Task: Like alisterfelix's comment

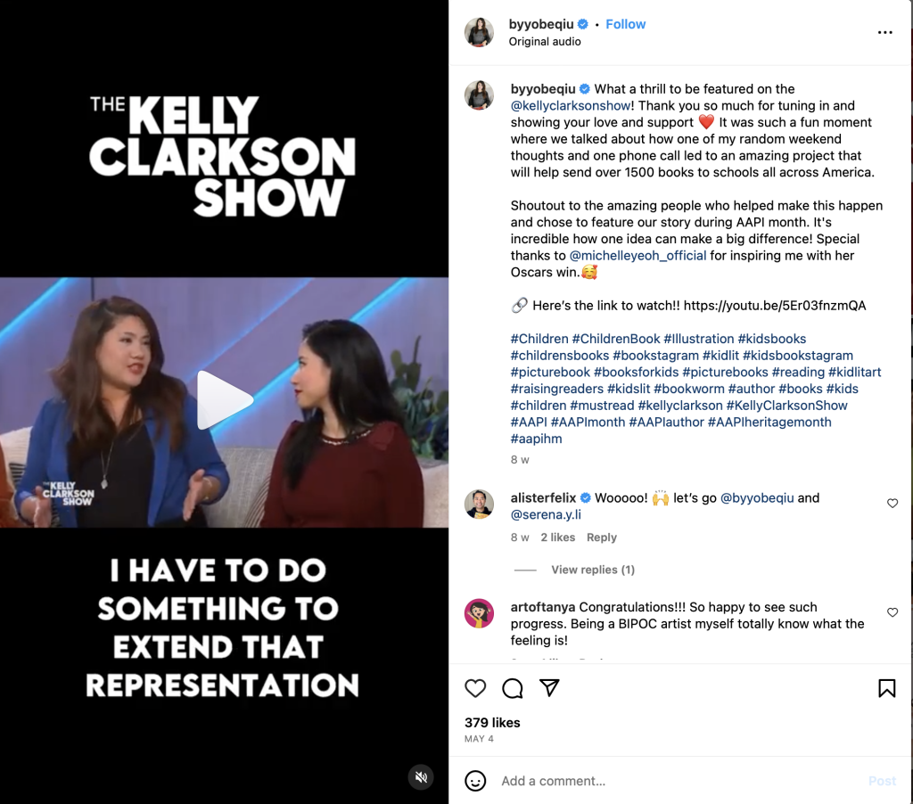Action: tap(892, 504)
